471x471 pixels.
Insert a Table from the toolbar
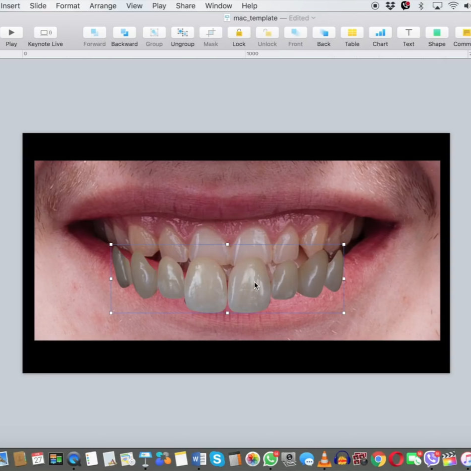pyautogui.click(x=352, y=33)
